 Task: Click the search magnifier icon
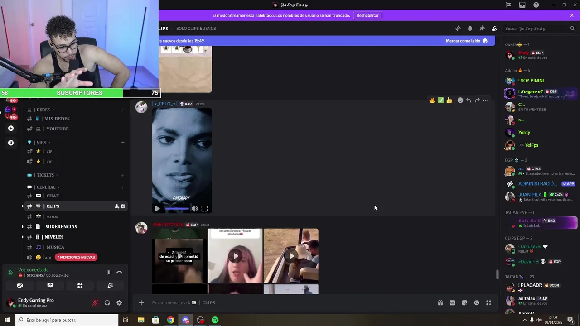click(572, 28)
